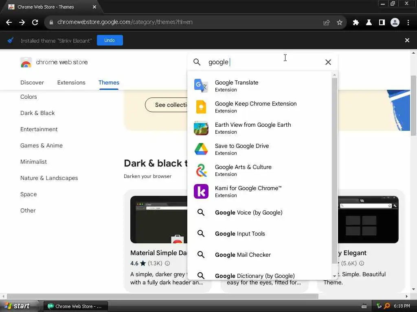Click the padlock site info icon
Image resolution: width=417 pixels, height=312 pixels.
pos(51,22)
